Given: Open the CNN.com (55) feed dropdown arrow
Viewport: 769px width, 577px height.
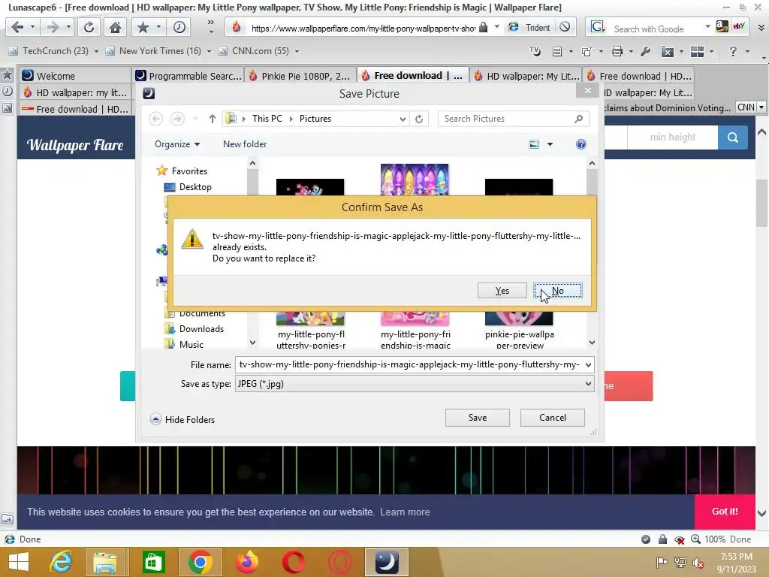Looking at the screenshot, I should 297,51.
